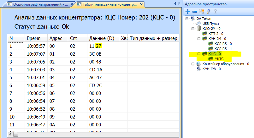Click the pencil edit icon
The image size is (254, 138).
pos(207,12)
